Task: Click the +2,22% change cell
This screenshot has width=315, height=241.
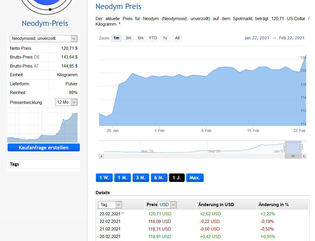Action: 268,214
